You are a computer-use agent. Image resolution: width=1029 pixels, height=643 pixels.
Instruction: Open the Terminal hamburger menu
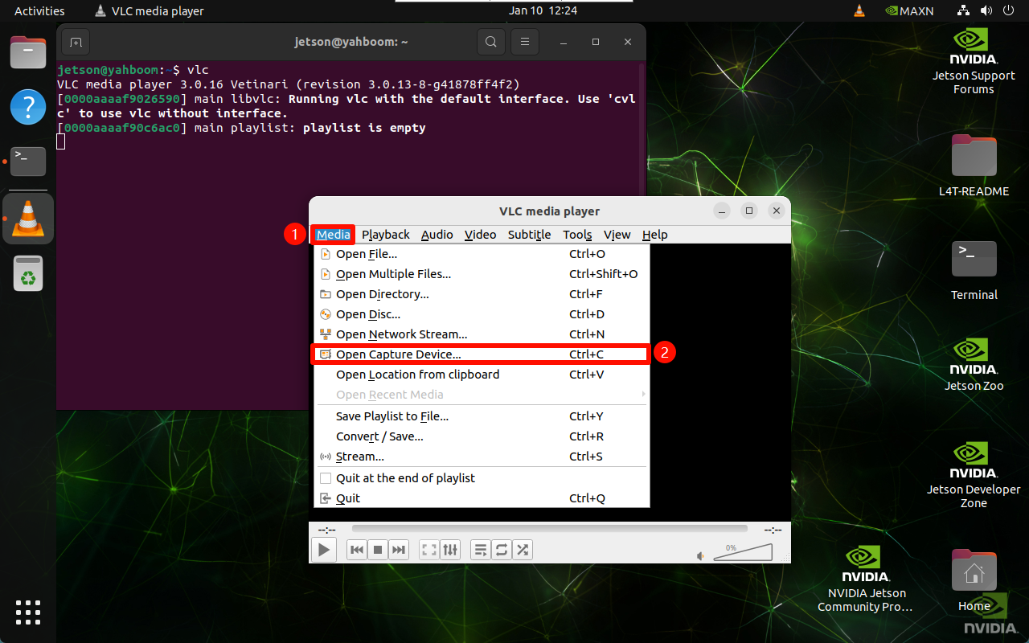525,42
